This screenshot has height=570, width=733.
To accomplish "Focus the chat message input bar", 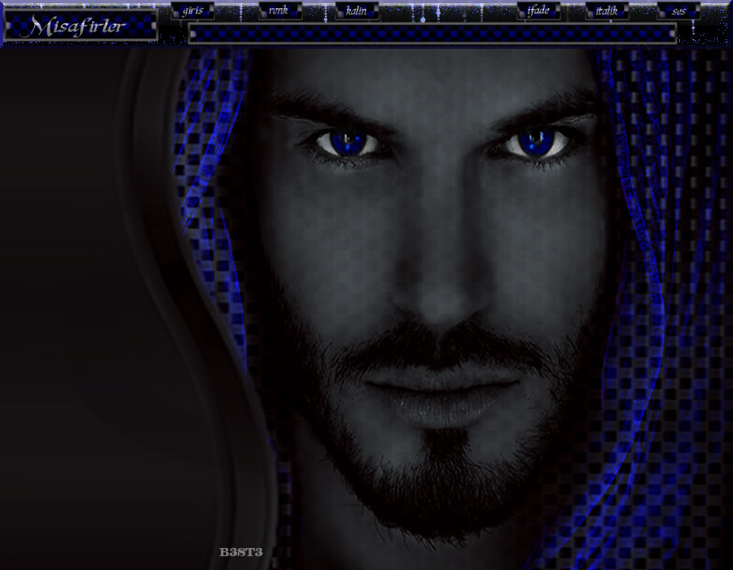I will (432, 33).
